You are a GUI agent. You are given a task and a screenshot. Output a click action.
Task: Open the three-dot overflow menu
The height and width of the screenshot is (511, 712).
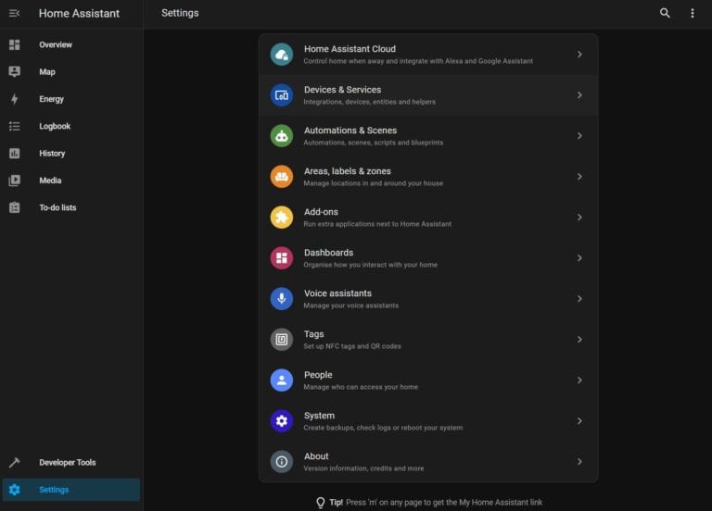coord(693,13)
